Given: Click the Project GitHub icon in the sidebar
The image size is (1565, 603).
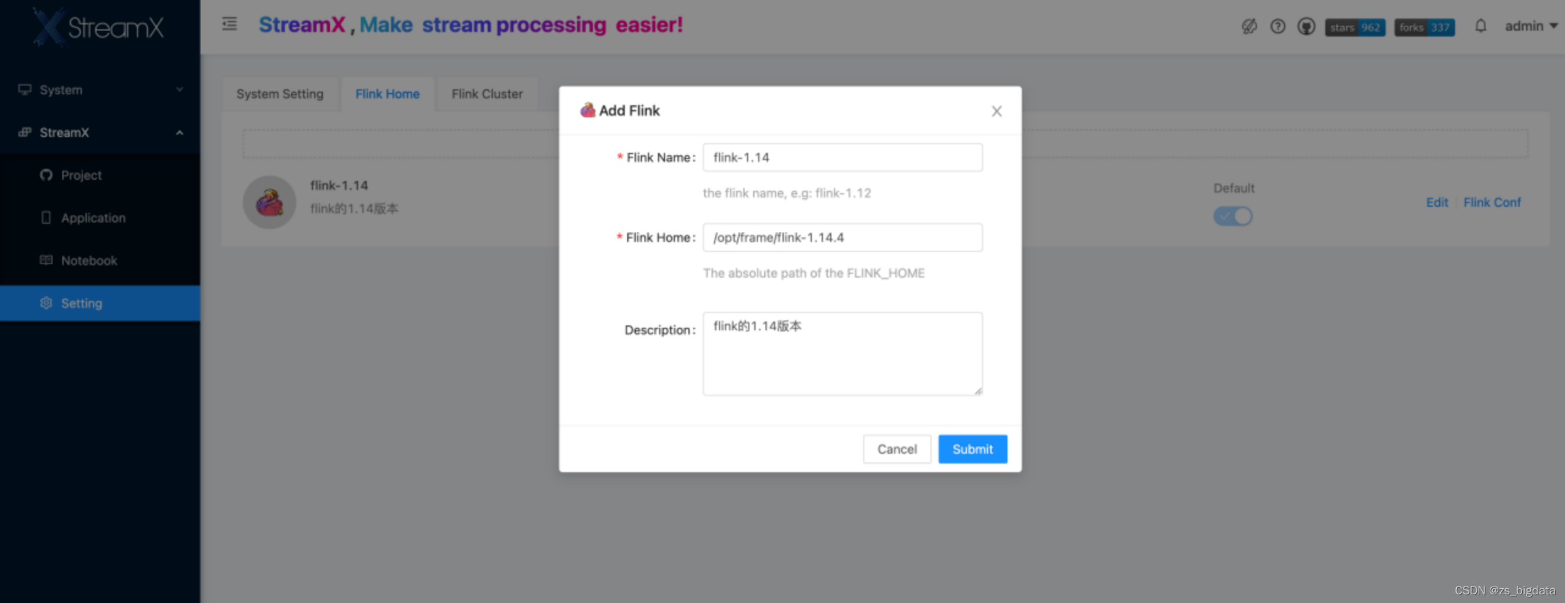Looking at the screenshot, I should tap(46, 175).
